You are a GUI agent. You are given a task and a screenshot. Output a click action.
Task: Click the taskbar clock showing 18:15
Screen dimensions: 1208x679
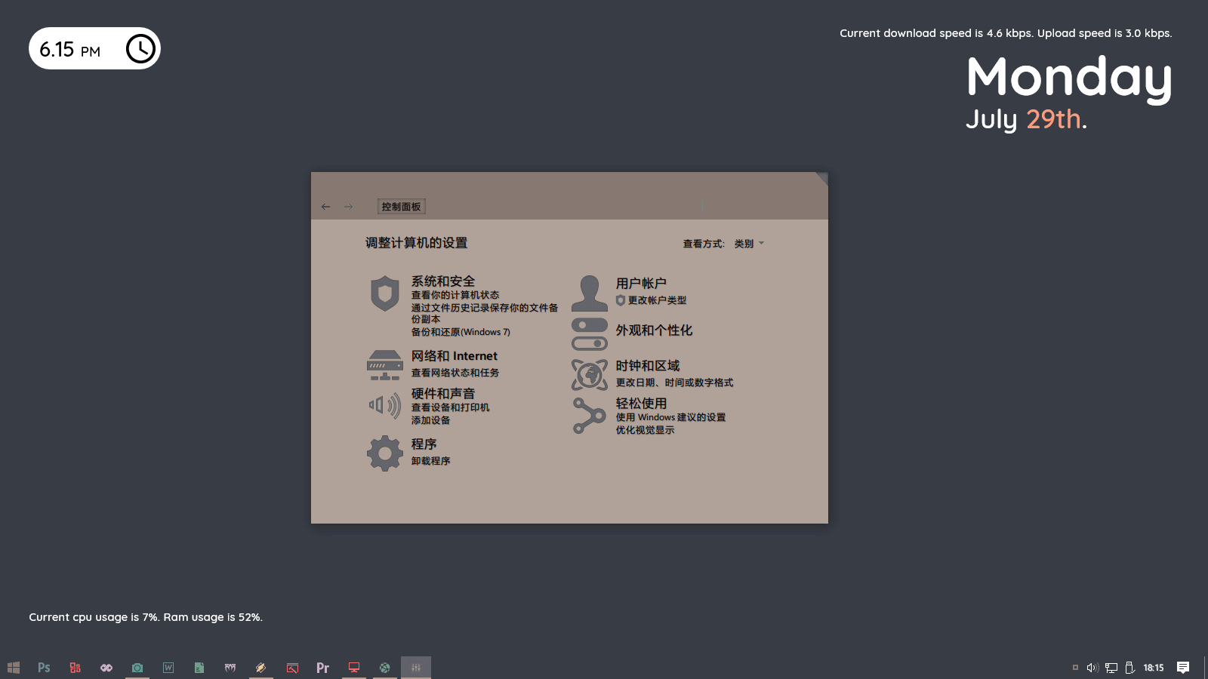coord(1153,668)
